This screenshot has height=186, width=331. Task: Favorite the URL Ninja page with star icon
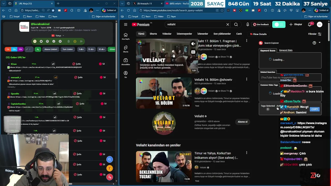(53, 10)
